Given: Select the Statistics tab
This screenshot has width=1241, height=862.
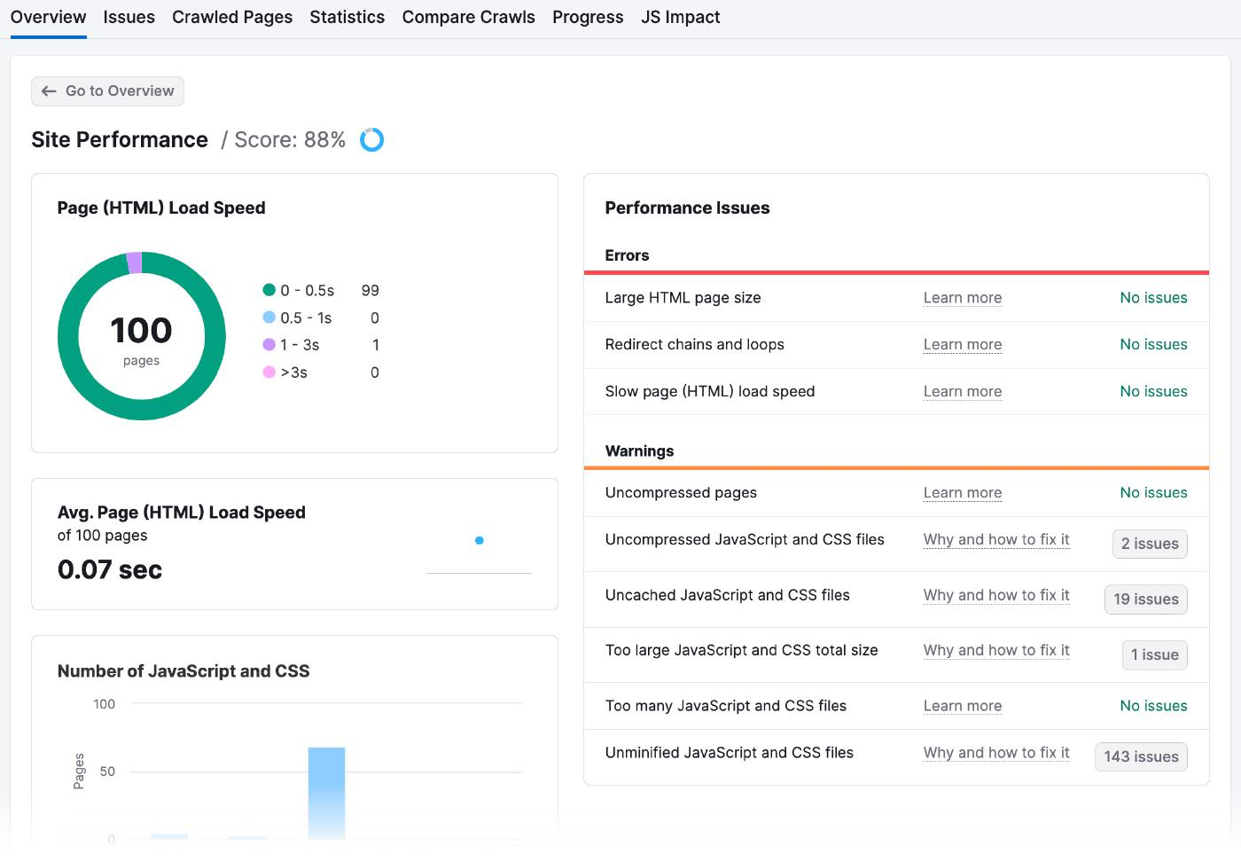Looking at the screenshot, I should point(347,18).
